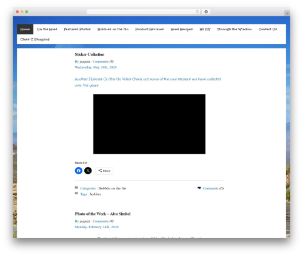This screenshot has height=256, width=303.
Task: Open Road Recipes menu item
Action: pyautogui.click(x=182, y=29)
